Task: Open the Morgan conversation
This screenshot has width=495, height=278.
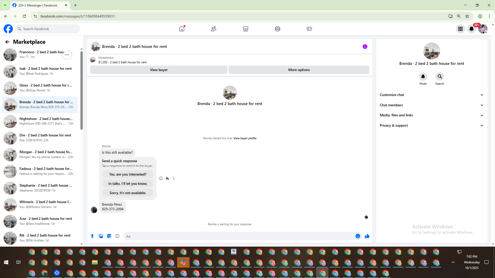Action: (40, 155)
